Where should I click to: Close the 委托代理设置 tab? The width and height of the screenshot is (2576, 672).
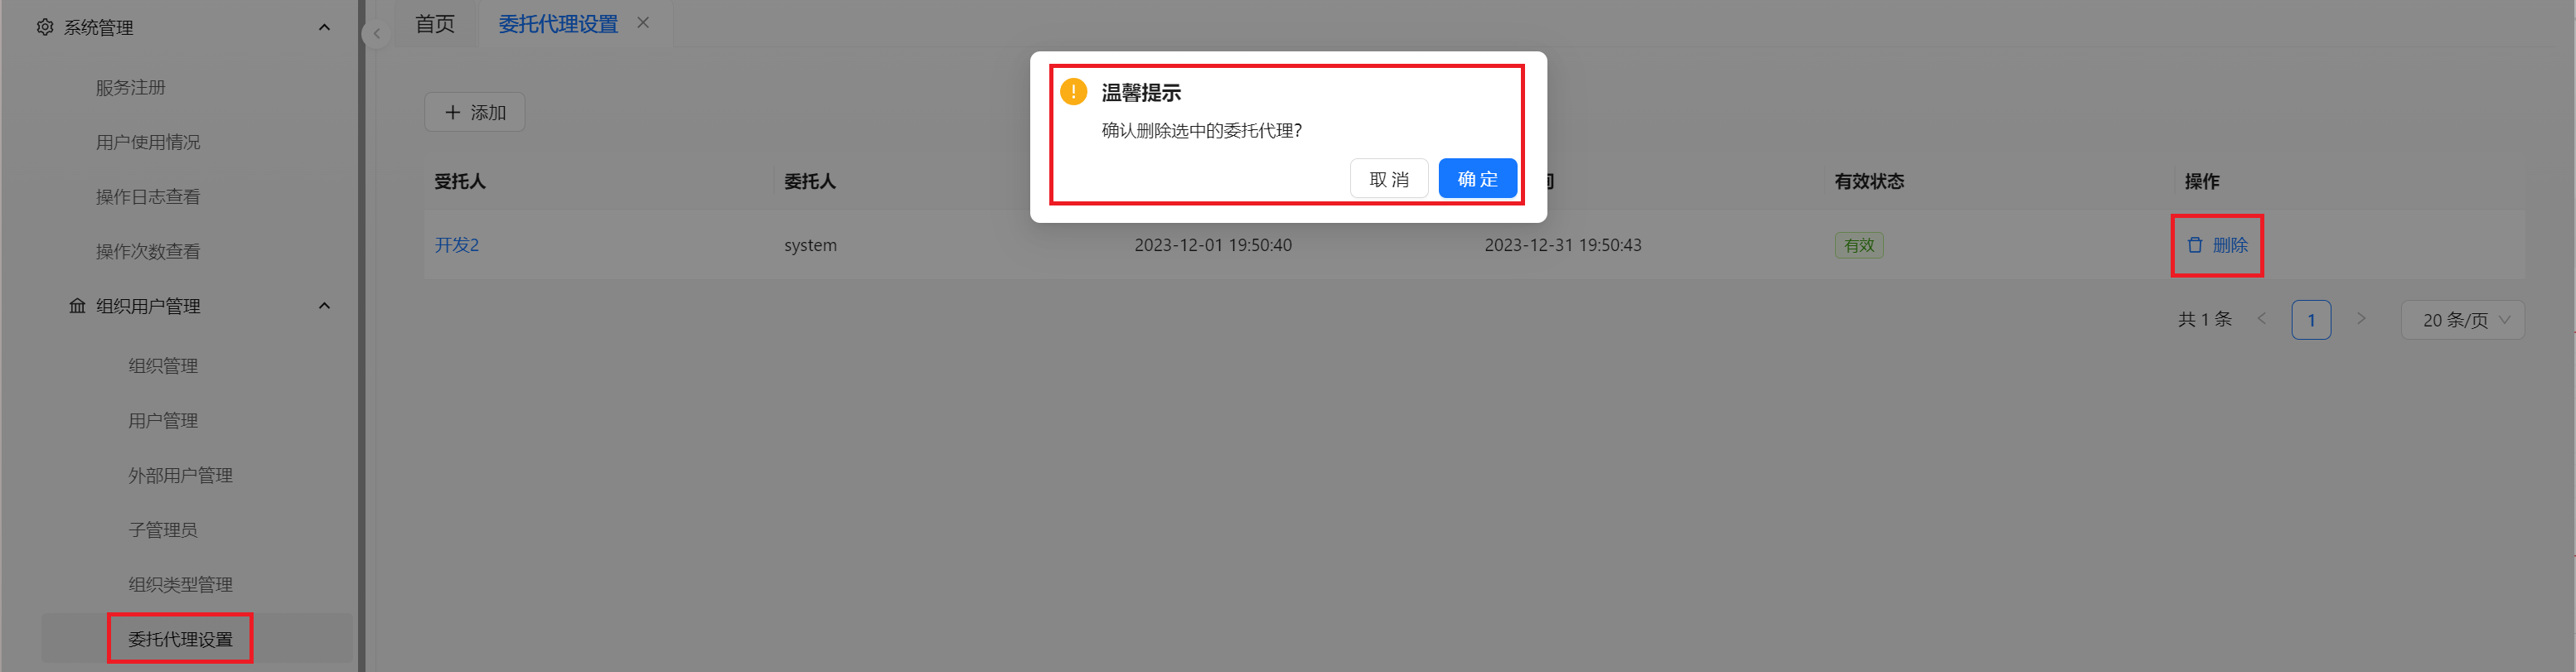[643, 23]
